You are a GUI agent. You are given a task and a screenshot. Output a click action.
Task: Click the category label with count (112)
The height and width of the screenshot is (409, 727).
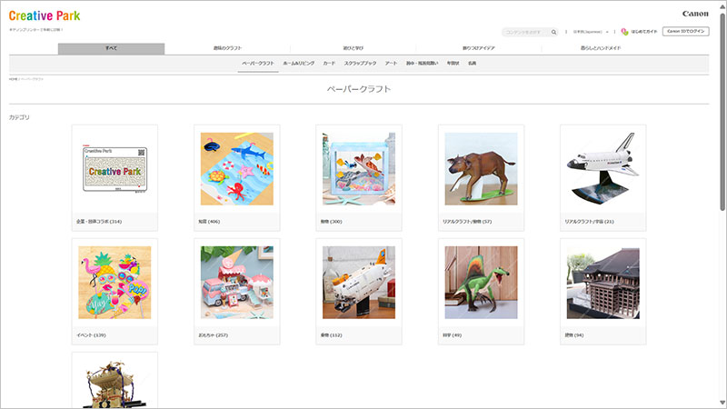[x=331, y=335]
